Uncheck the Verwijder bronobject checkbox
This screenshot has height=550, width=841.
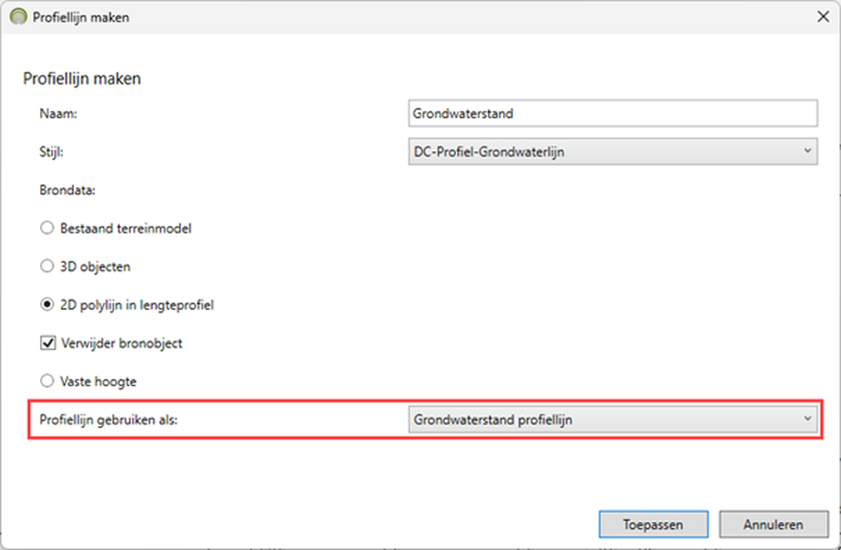click(48, 343)
